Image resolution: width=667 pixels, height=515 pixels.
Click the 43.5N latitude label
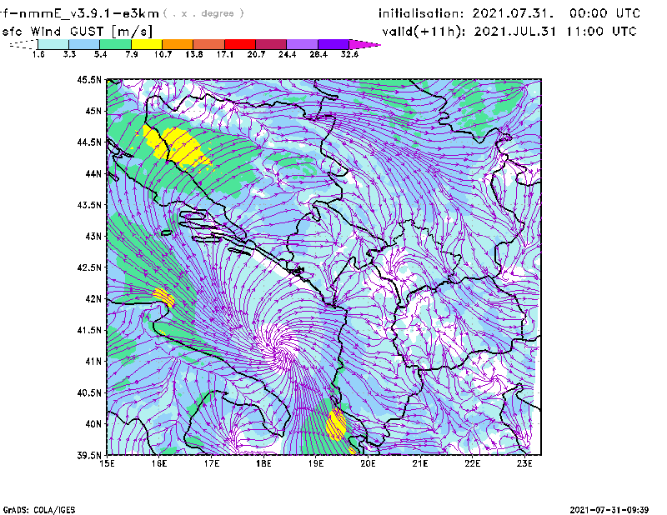click(x=89, y=205)
